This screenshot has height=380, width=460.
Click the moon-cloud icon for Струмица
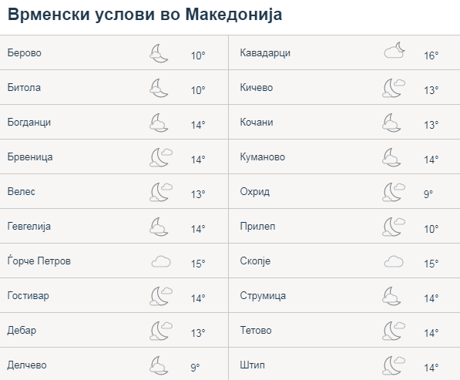click(391, 296)
